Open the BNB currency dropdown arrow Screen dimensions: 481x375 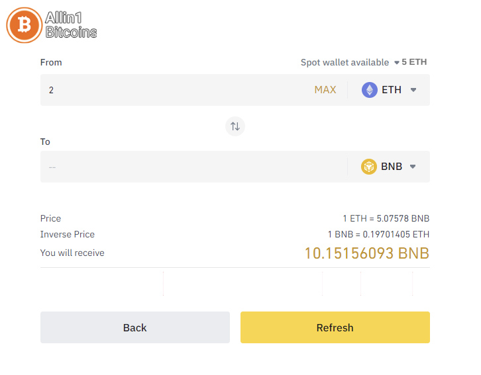413,167
